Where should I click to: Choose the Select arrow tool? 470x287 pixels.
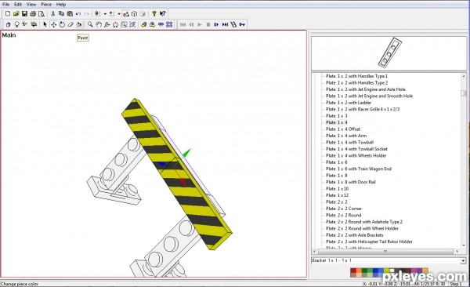45,24
